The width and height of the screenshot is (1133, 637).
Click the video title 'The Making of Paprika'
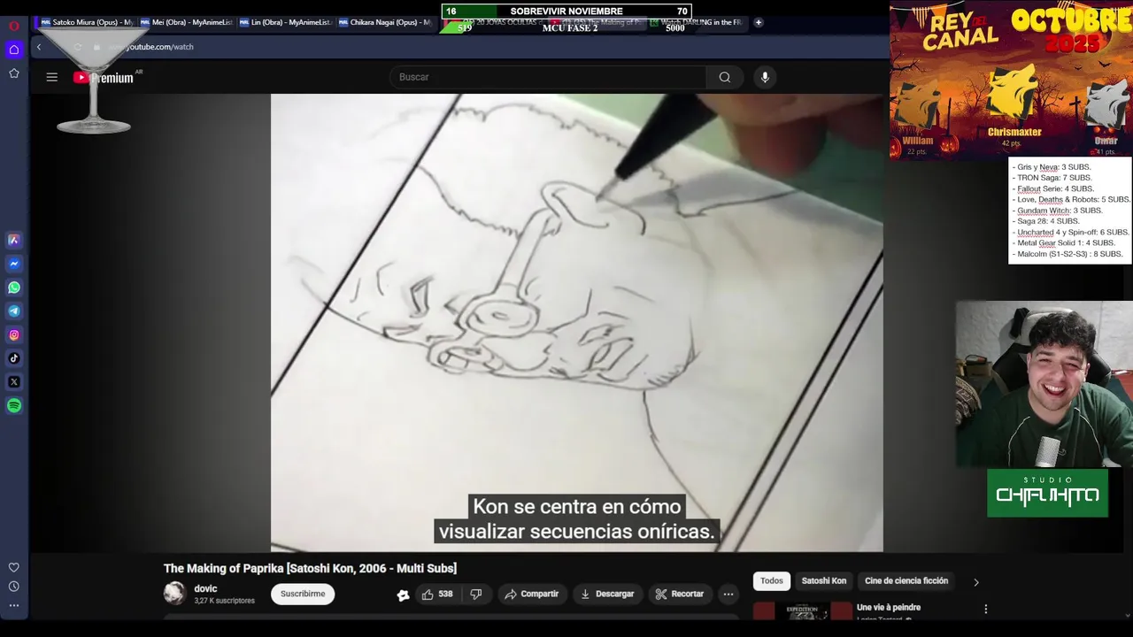310,568
